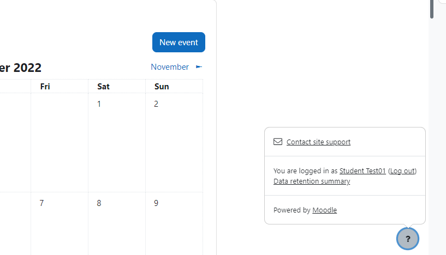Screen dimensions: 446x255
Task: Click the Sun column header
Action: coord(162,86)
